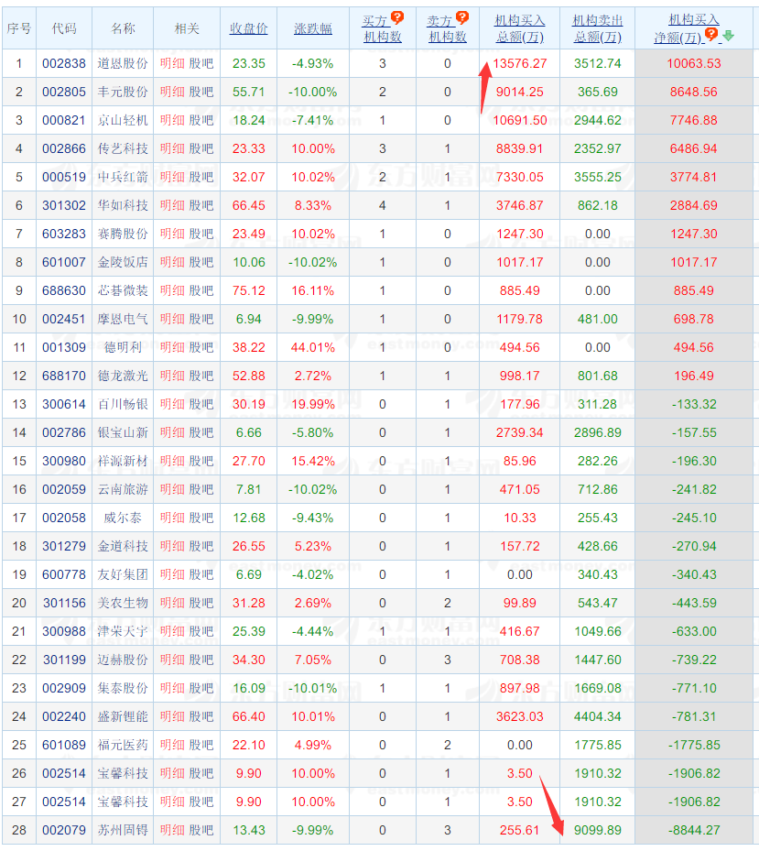Click buy total value 13576.27
Viewport: 759px width, 851px height.
[x=520, y=63]
